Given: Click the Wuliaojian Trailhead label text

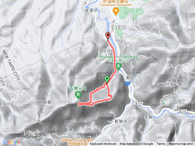Looking at the screenshot, I should point(118,57).
